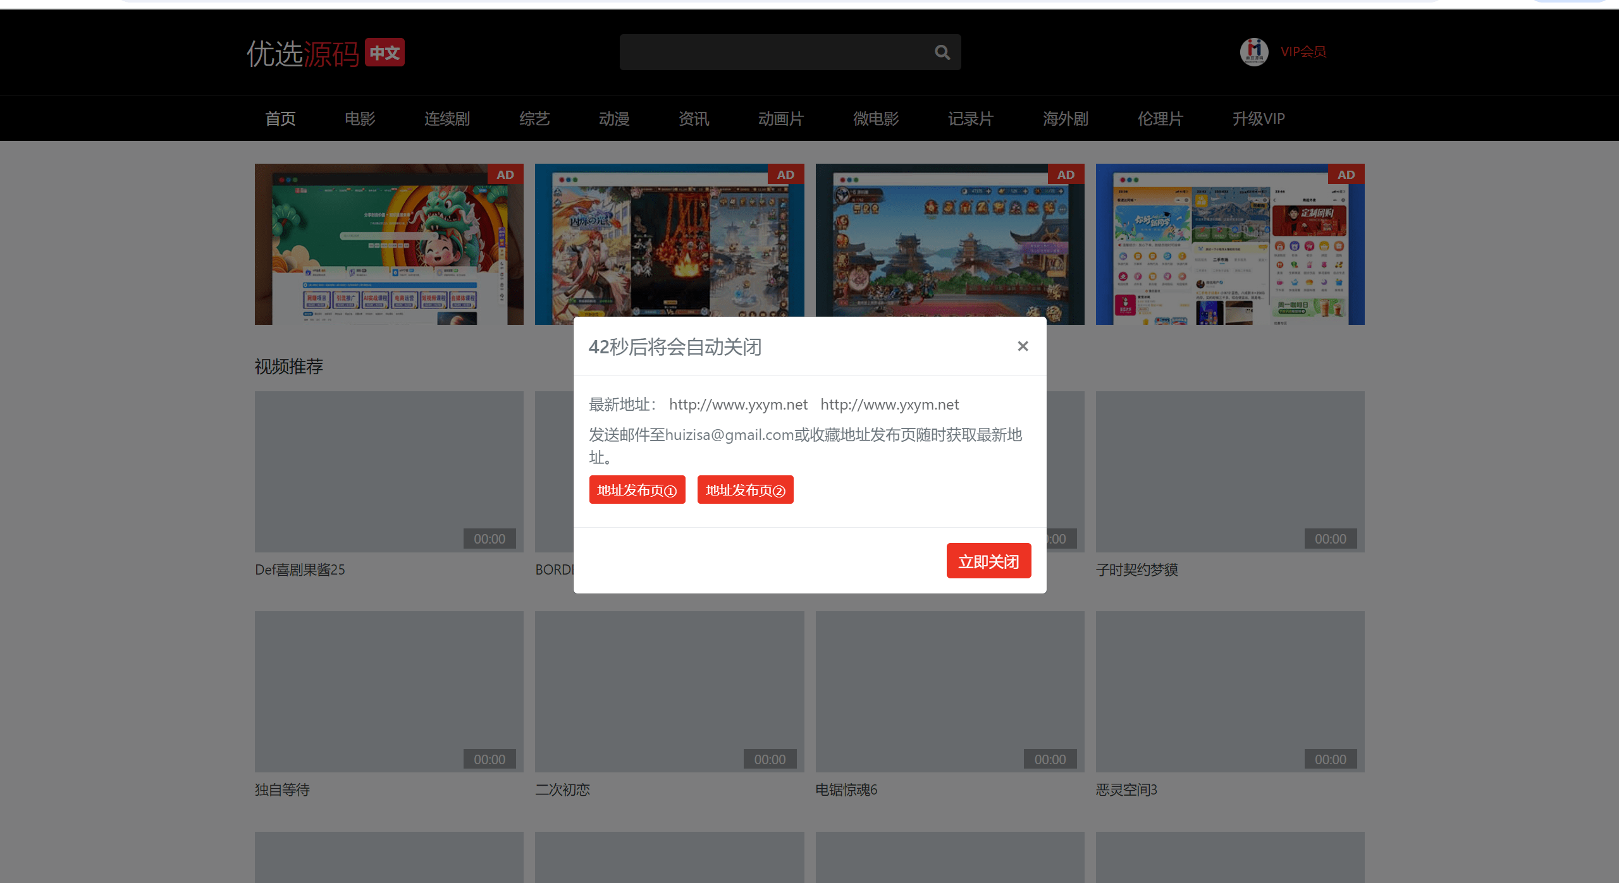Click the 优选源码 site logo
Image resolution: width=1619 pixels, height=883 pixels.
(x=303, y=53)
